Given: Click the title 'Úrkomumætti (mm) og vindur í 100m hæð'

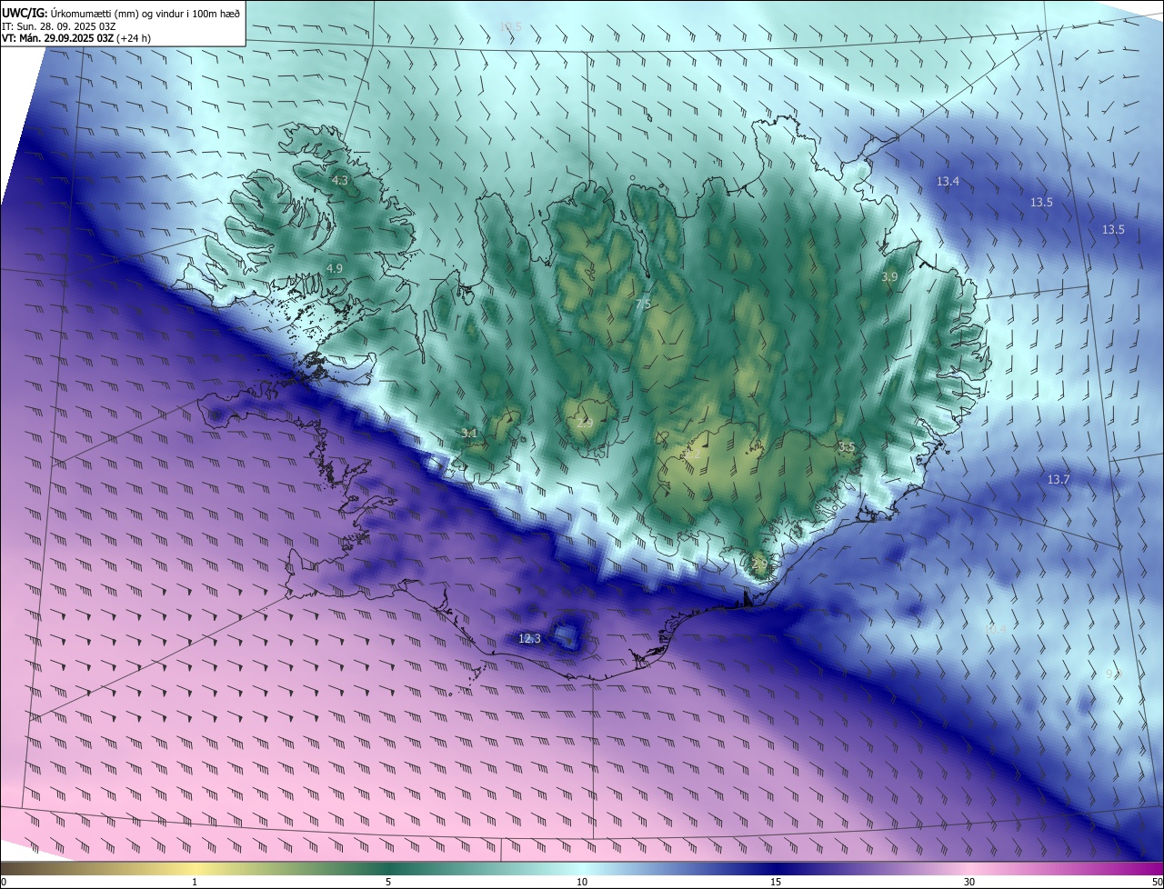Looking at the screenshot, I should click(x=145, y=13).
